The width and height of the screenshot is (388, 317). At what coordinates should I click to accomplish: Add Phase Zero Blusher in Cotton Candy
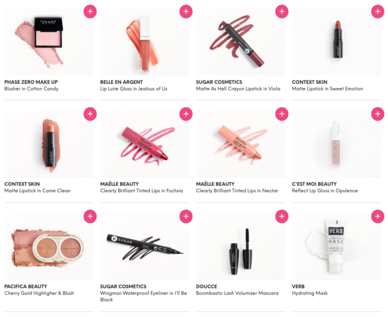[x=90, y=12]
